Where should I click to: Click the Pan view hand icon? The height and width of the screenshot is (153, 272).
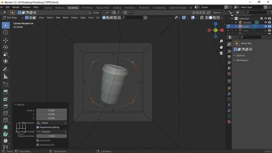click(221, 47)
